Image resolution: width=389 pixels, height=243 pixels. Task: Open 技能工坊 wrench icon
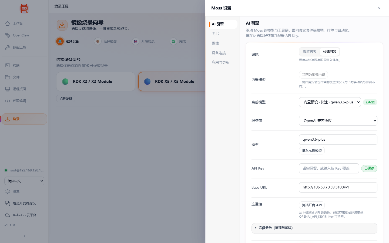8,47
